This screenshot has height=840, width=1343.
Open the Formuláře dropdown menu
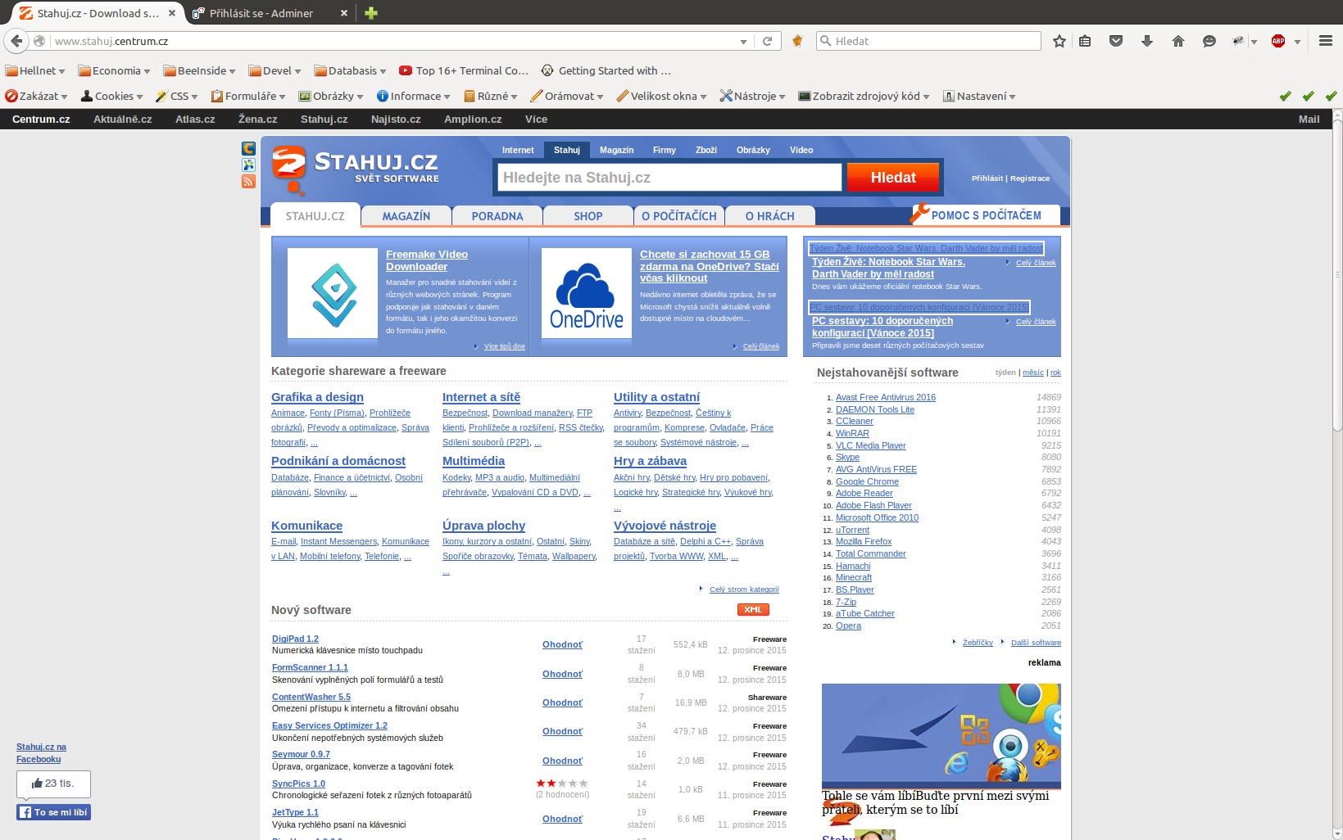[x=248, y=96]
